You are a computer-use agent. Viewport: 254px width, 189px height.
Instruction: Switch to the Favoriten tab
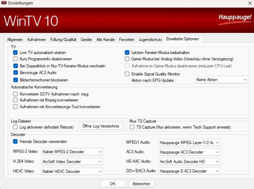127,40
